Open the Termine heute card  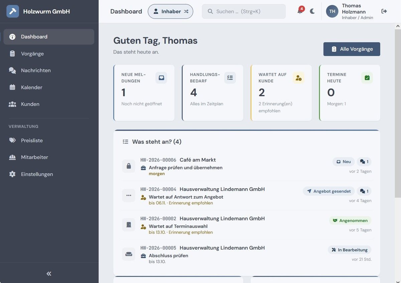click(x=350, y=93)
